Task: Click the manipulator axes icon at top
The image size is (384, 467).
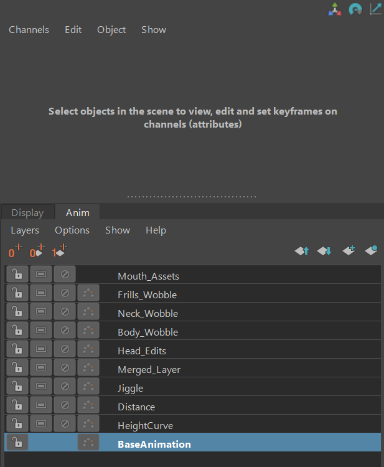Action: [x=335, y=9]
